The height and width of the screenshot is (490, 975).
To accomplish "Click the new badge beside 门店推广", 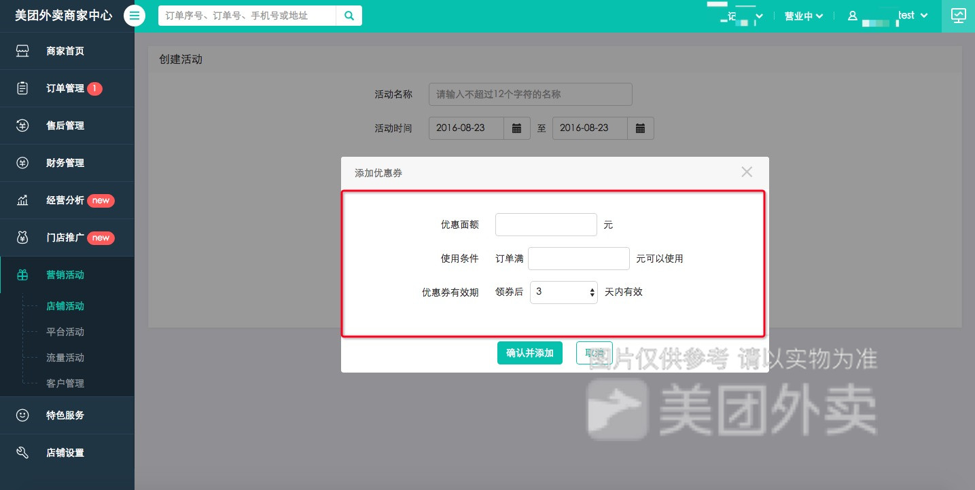I will tap(101, 238).
